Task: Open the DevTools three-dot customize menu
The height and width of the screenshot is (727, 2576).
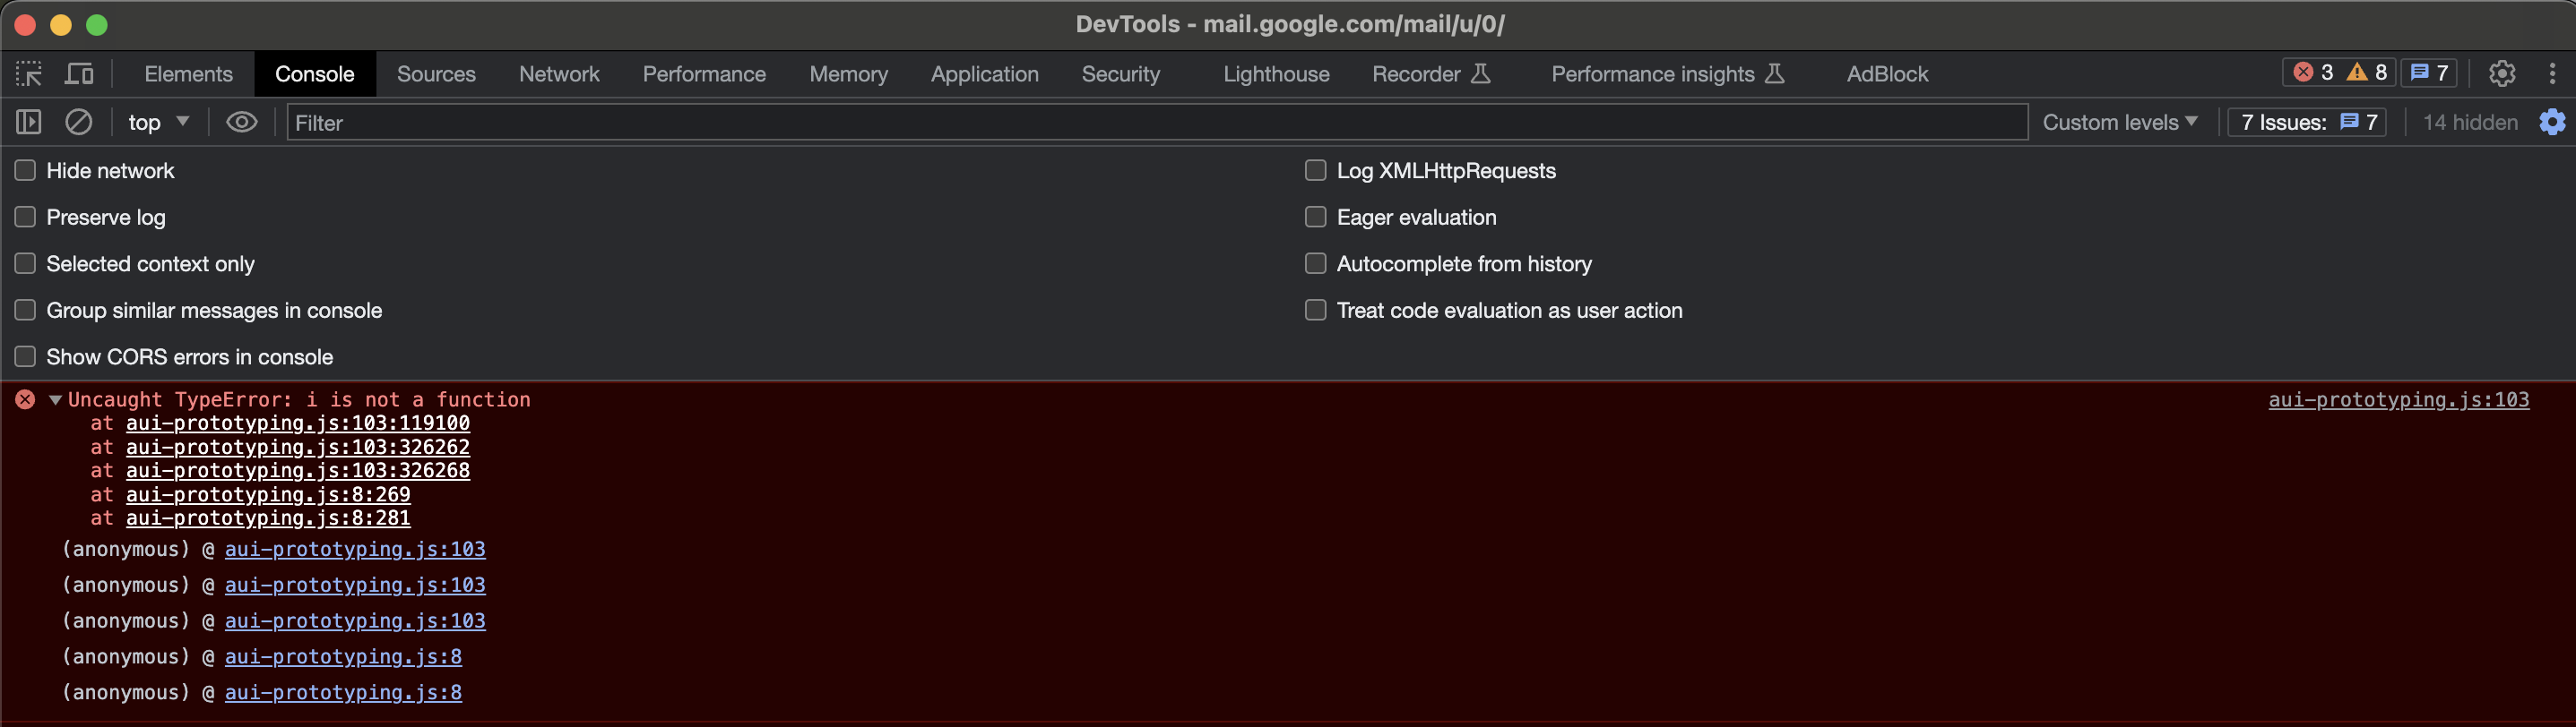Action: pos(2552,73)
